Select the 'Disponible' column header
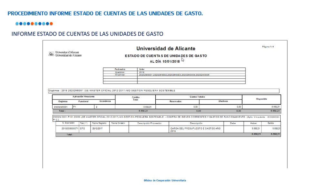 262,99
